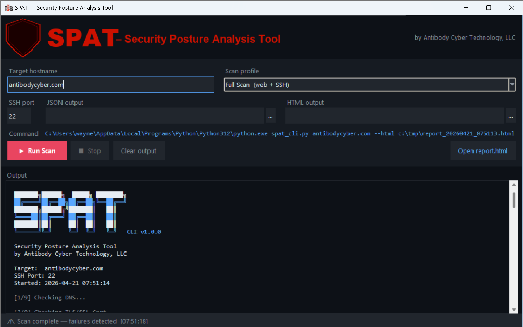Minimize the SPAT window
Viewport: 523px width, 327px height.
tap(466, 8)
